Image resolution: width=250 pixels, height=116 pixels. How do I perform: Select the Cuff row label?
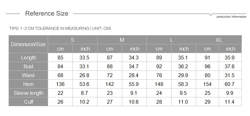tap(28, 102)
